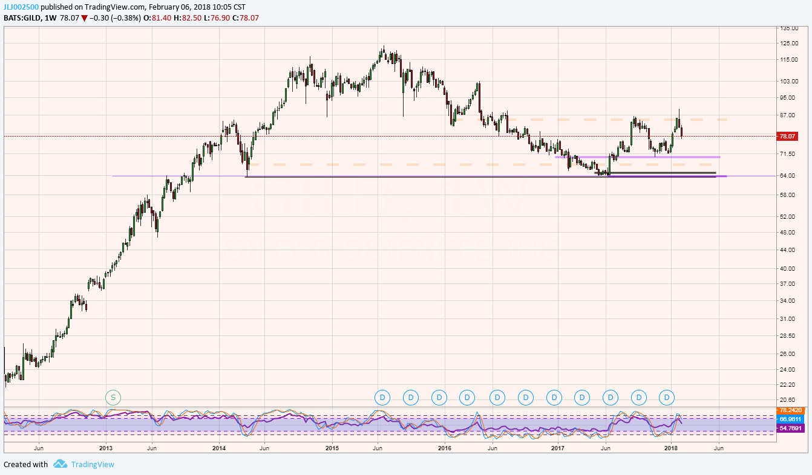This screenshot has height=475, width=812.
Task: Click the 58.00 price axis label
Action: [788, 195]
